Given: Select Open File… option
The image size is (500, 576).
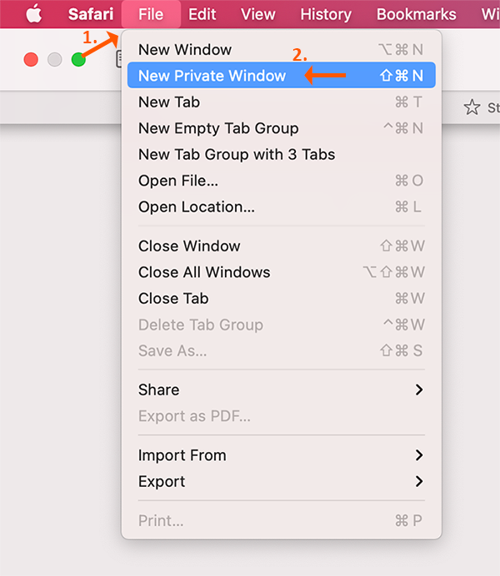Looking at the screenshot, I should 179,181.
